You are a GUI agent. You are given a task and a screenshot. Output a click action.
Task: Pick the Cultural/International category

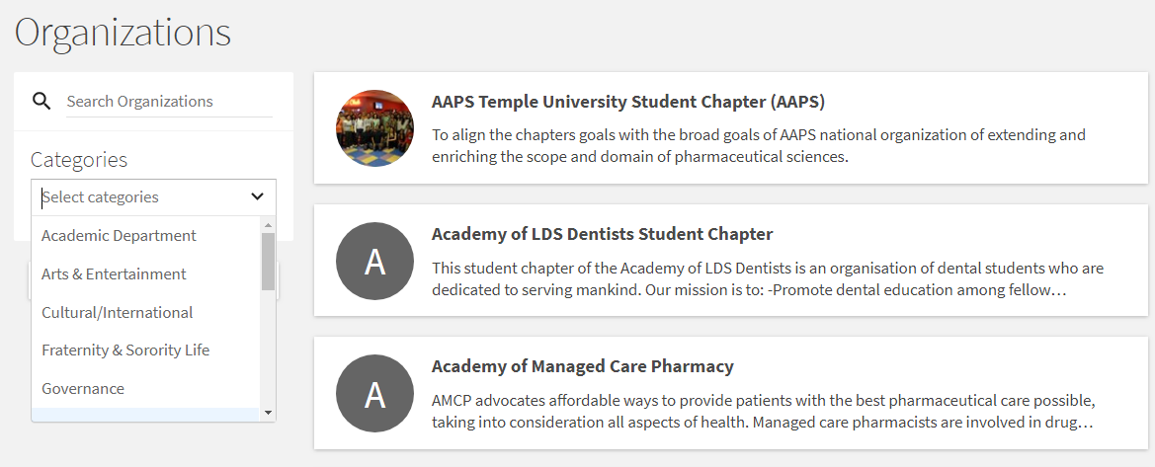point(117,313)
